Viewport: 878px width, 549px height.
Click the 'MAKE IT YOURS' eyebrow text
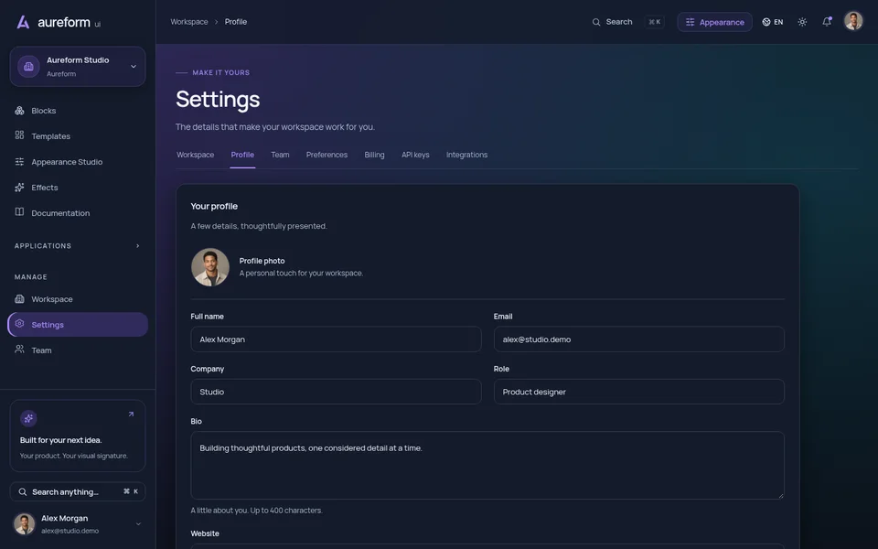click(221, 73)
